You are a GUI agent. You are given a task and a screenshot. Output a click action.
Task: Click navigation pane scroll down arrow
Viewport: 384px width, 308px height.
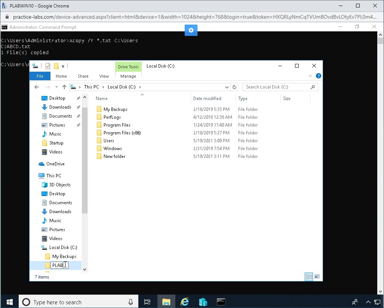pyautogui.click(x=85, y=270)
